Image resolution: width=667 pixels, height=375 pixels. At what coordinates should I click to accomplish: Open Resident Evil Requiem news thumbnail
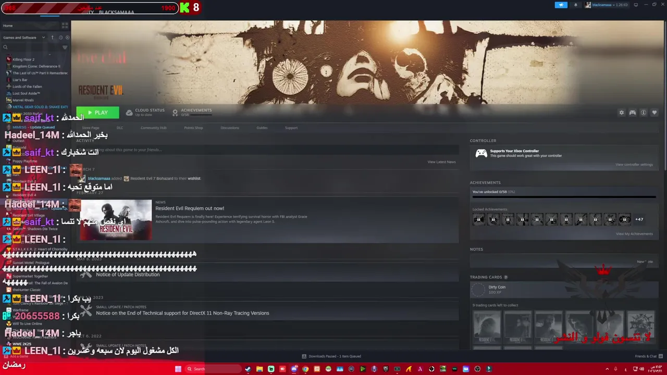click(116, 219)
